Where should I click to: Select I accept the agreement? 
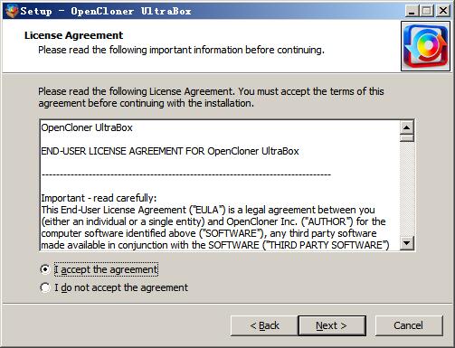coord(45,269)
